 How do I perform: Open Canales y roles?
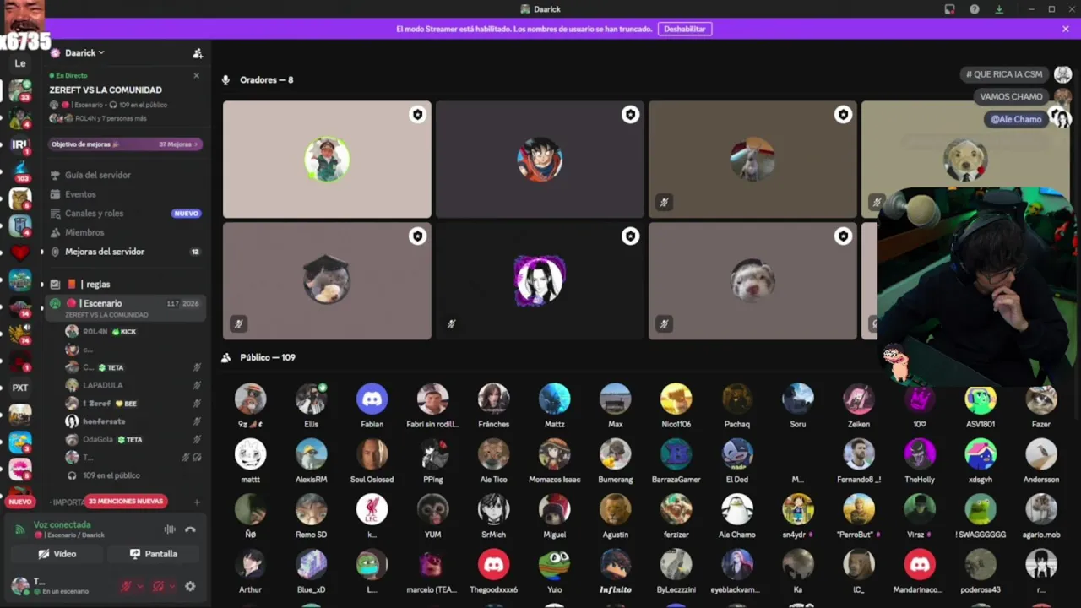coord(127,214)
